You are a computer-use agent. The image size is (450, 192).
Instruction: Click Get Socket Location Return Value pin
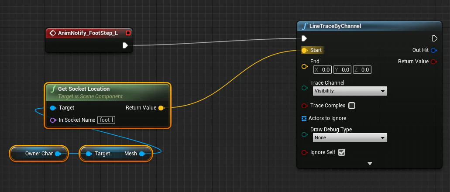click(x=161, y=108)
